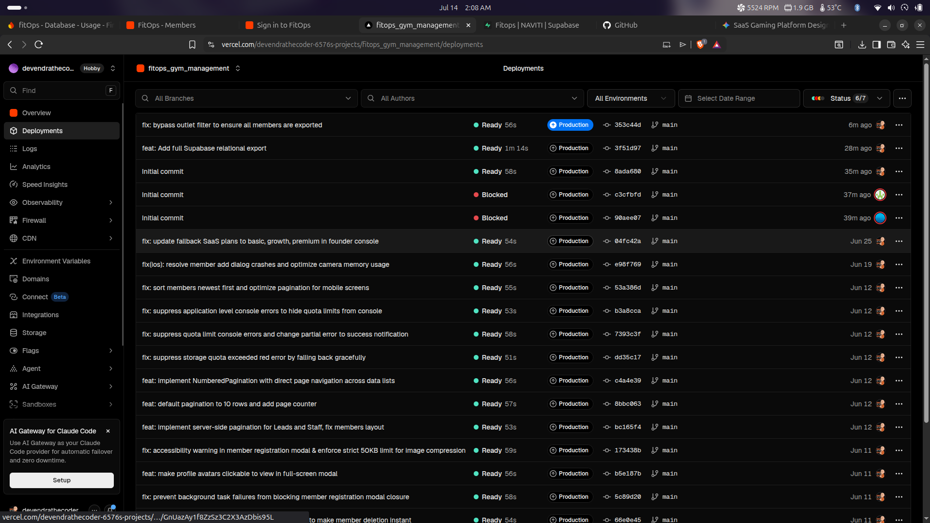Open more options for commit 04fc42a row
Viewport: 930px width, 523px height.
coord(899,241)
